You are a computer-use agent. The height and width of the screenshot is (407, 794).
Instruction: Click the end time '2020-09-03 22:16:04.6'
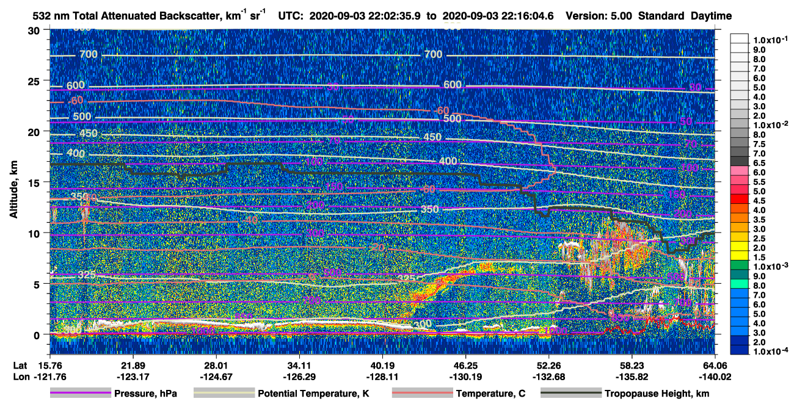click(x=500, y=16)
